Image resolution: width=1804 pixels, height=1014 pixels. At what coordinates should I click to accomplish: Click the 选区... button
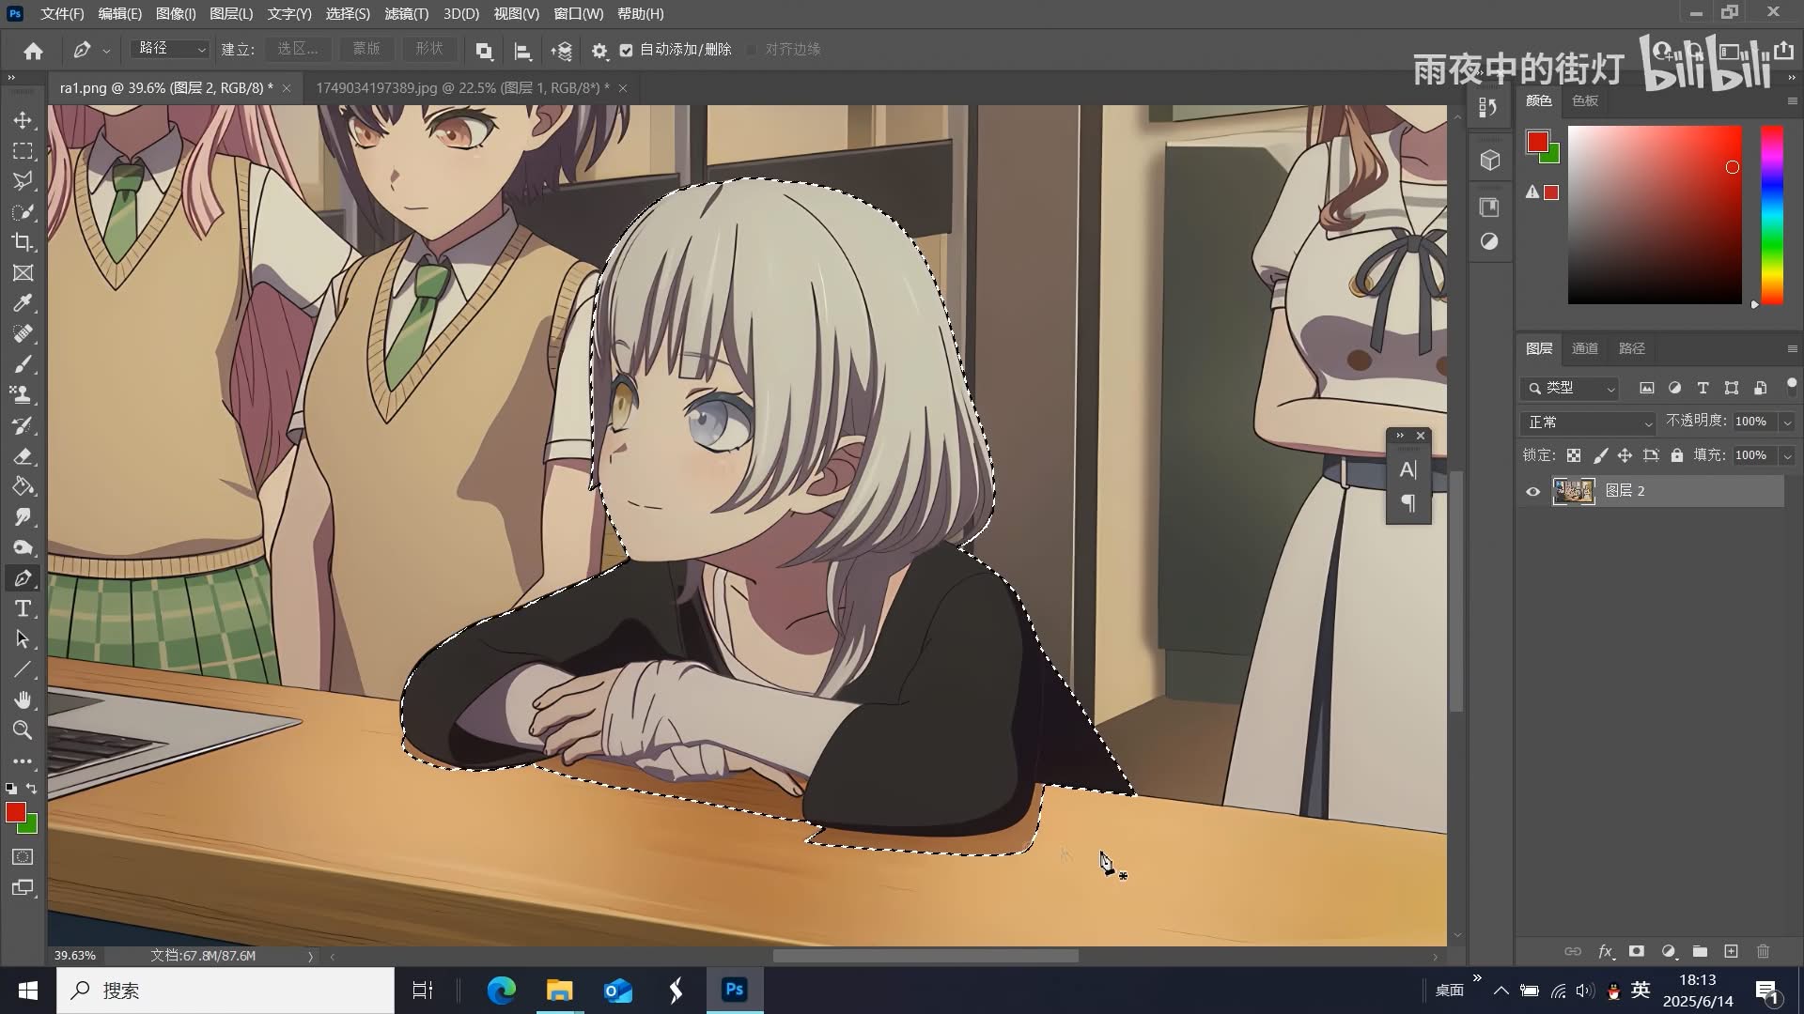point(298,49)
